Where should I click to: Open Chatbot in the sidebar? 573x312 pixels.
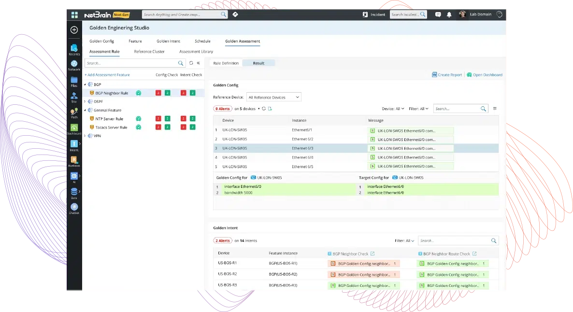pos(74,209)
